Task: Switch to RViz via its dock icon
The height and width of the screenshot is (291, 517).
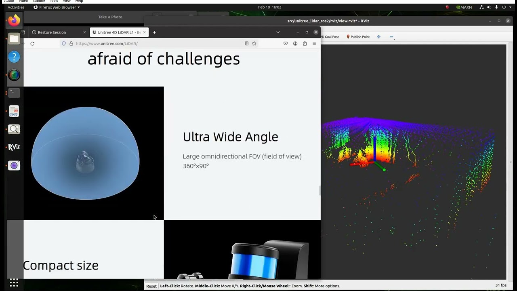Action: click(x=14, y=148)
